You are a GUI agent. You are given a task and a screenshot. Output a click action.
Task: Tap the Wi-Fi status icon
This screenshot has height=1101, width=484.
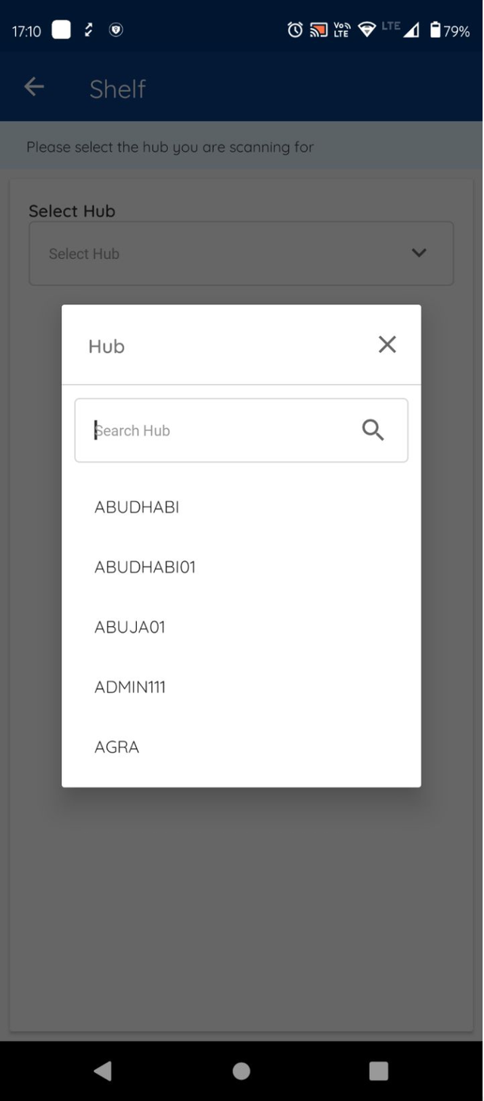[368, 30]
